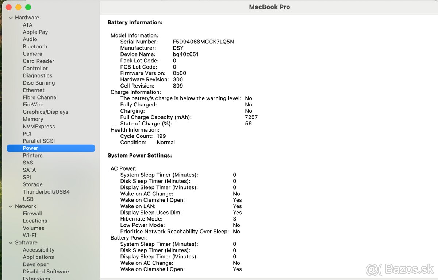
Task: Select the Storage category
Action: pos(32,184)
